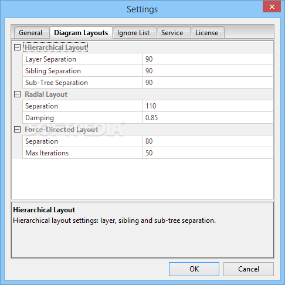
Task: Collapse the Hierarchical Layout group
Action: [17, 48]
